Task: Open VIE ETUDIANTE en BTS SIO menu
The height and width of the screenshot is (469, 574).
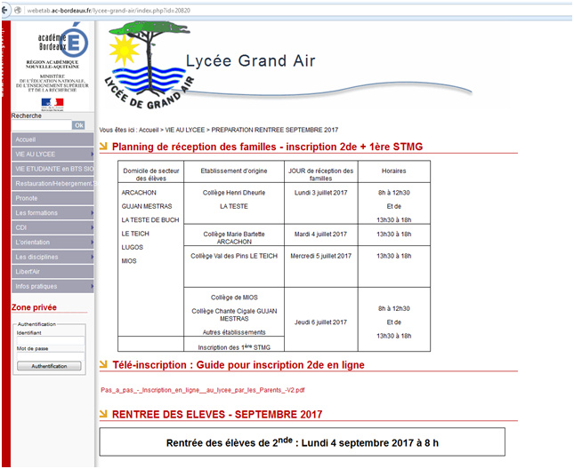Action: click(53, 169)
